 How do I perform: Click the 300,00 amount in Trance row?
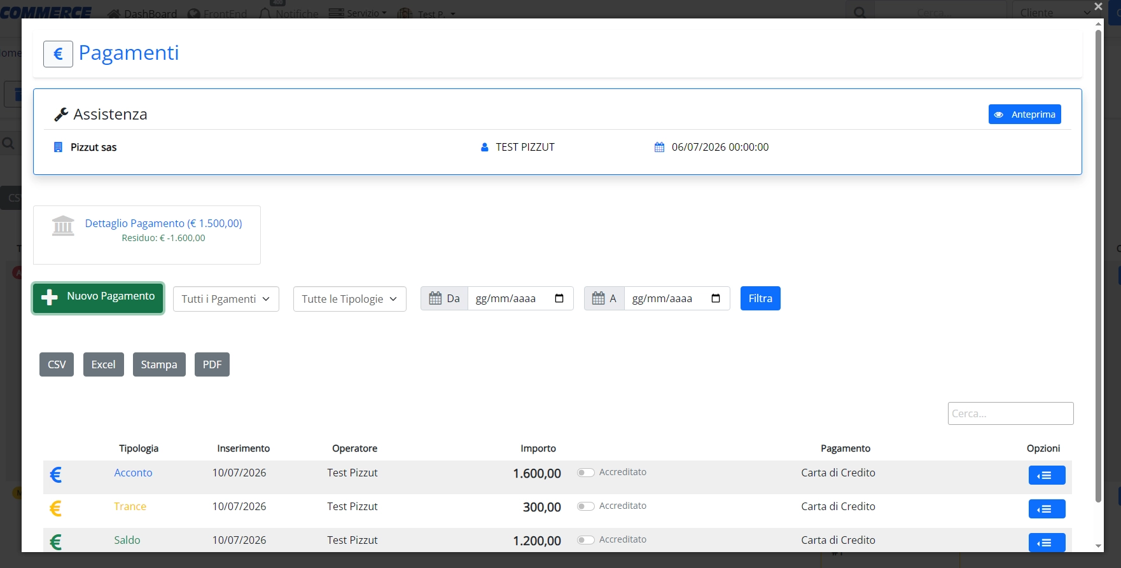tap(542, 507)
